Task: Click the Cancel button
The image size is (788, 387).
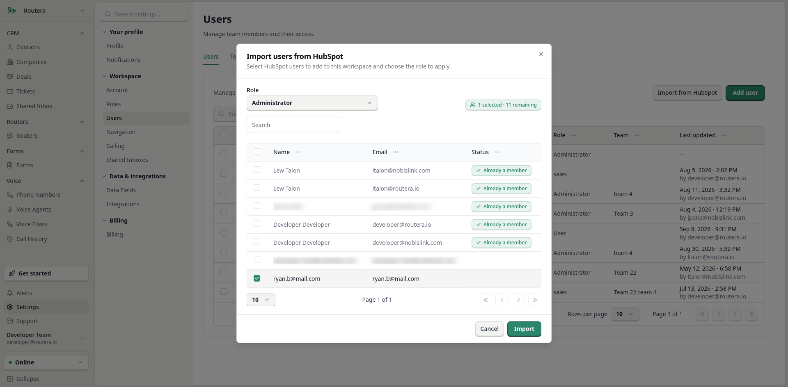Action: point(489,329)
